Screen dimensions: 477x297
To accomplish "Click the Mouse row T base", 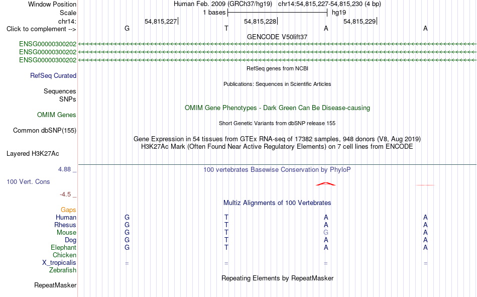I will point(226,232).
